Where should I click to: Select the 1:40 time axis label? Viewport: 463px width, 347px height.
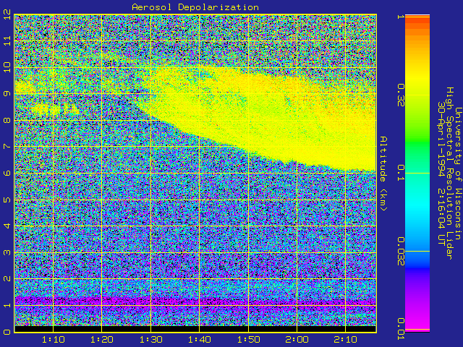pos(200,340)
